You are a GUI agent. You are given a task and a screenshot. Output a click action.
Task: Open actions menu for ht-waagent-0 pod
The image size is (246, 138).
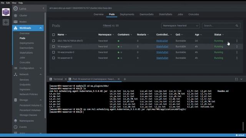click(237, 47)
